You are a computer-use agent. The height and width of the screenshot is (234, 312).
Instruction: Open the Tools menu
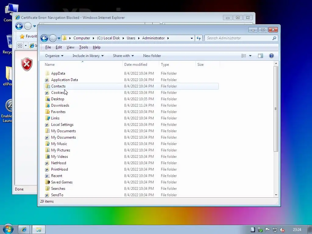(83, 47)
